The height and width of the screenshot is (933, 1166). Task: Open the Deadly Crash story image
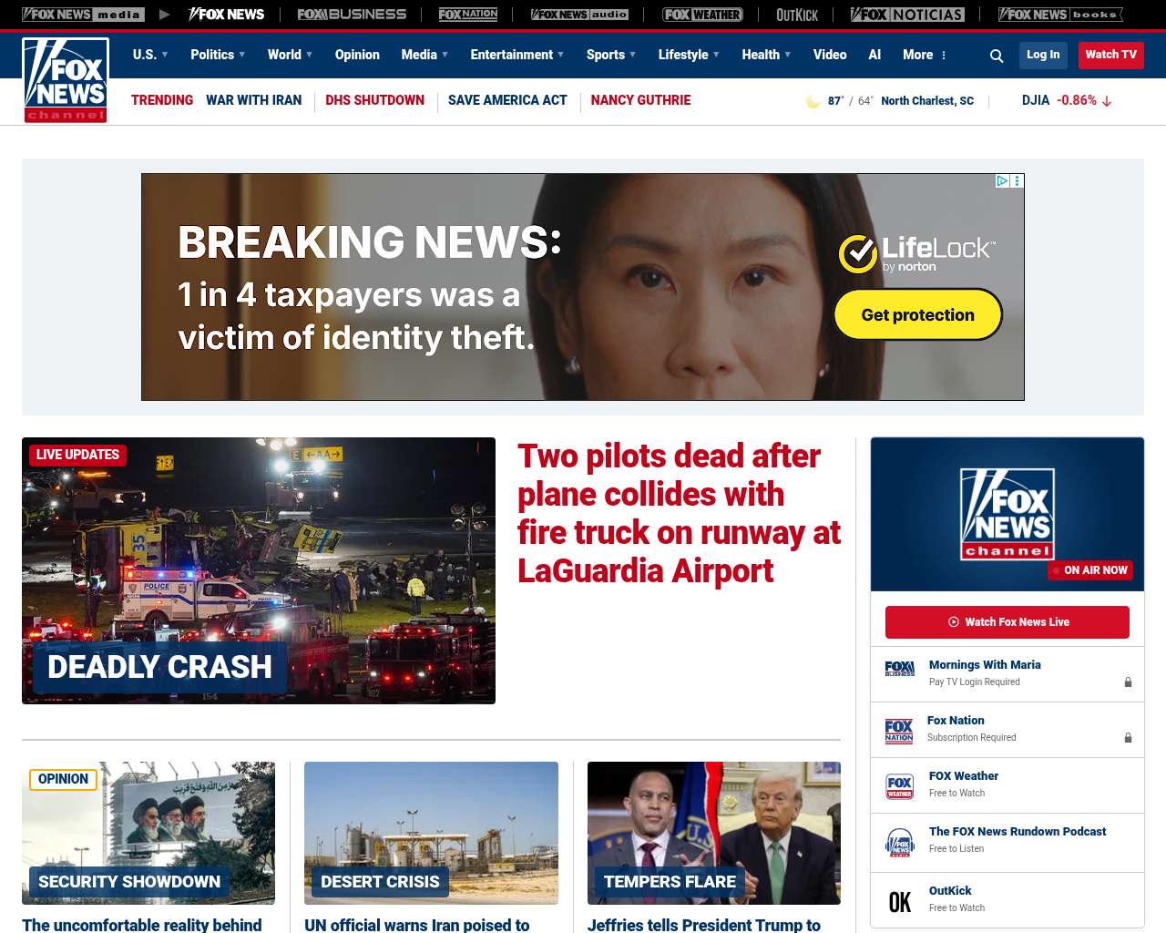click(x=259, y=570)
